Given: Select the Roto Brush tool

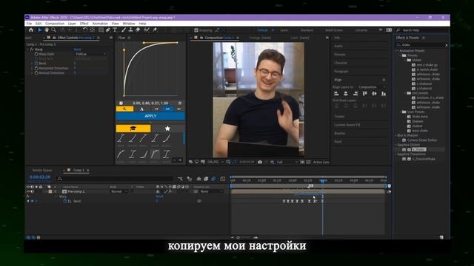Looking at the screenshot, I should 147,30.
